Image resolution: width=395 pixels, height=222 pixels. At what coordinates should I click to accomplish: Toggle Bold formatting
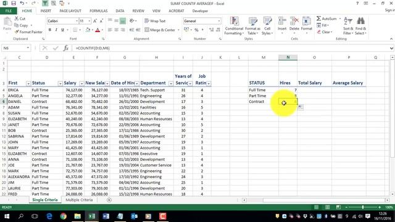[x=50, y=30]
